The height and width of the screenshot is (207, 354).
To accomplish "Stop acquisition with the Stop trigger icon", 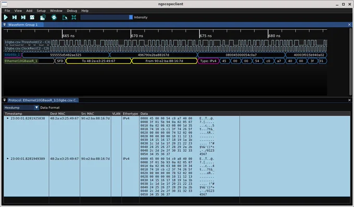I will click(x=32, y=17).
